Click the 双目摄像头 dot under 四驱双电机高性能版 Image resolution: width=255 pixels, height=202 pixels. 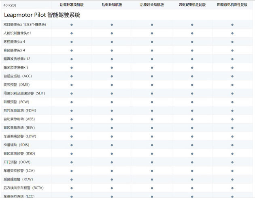(x=232, y=25)
